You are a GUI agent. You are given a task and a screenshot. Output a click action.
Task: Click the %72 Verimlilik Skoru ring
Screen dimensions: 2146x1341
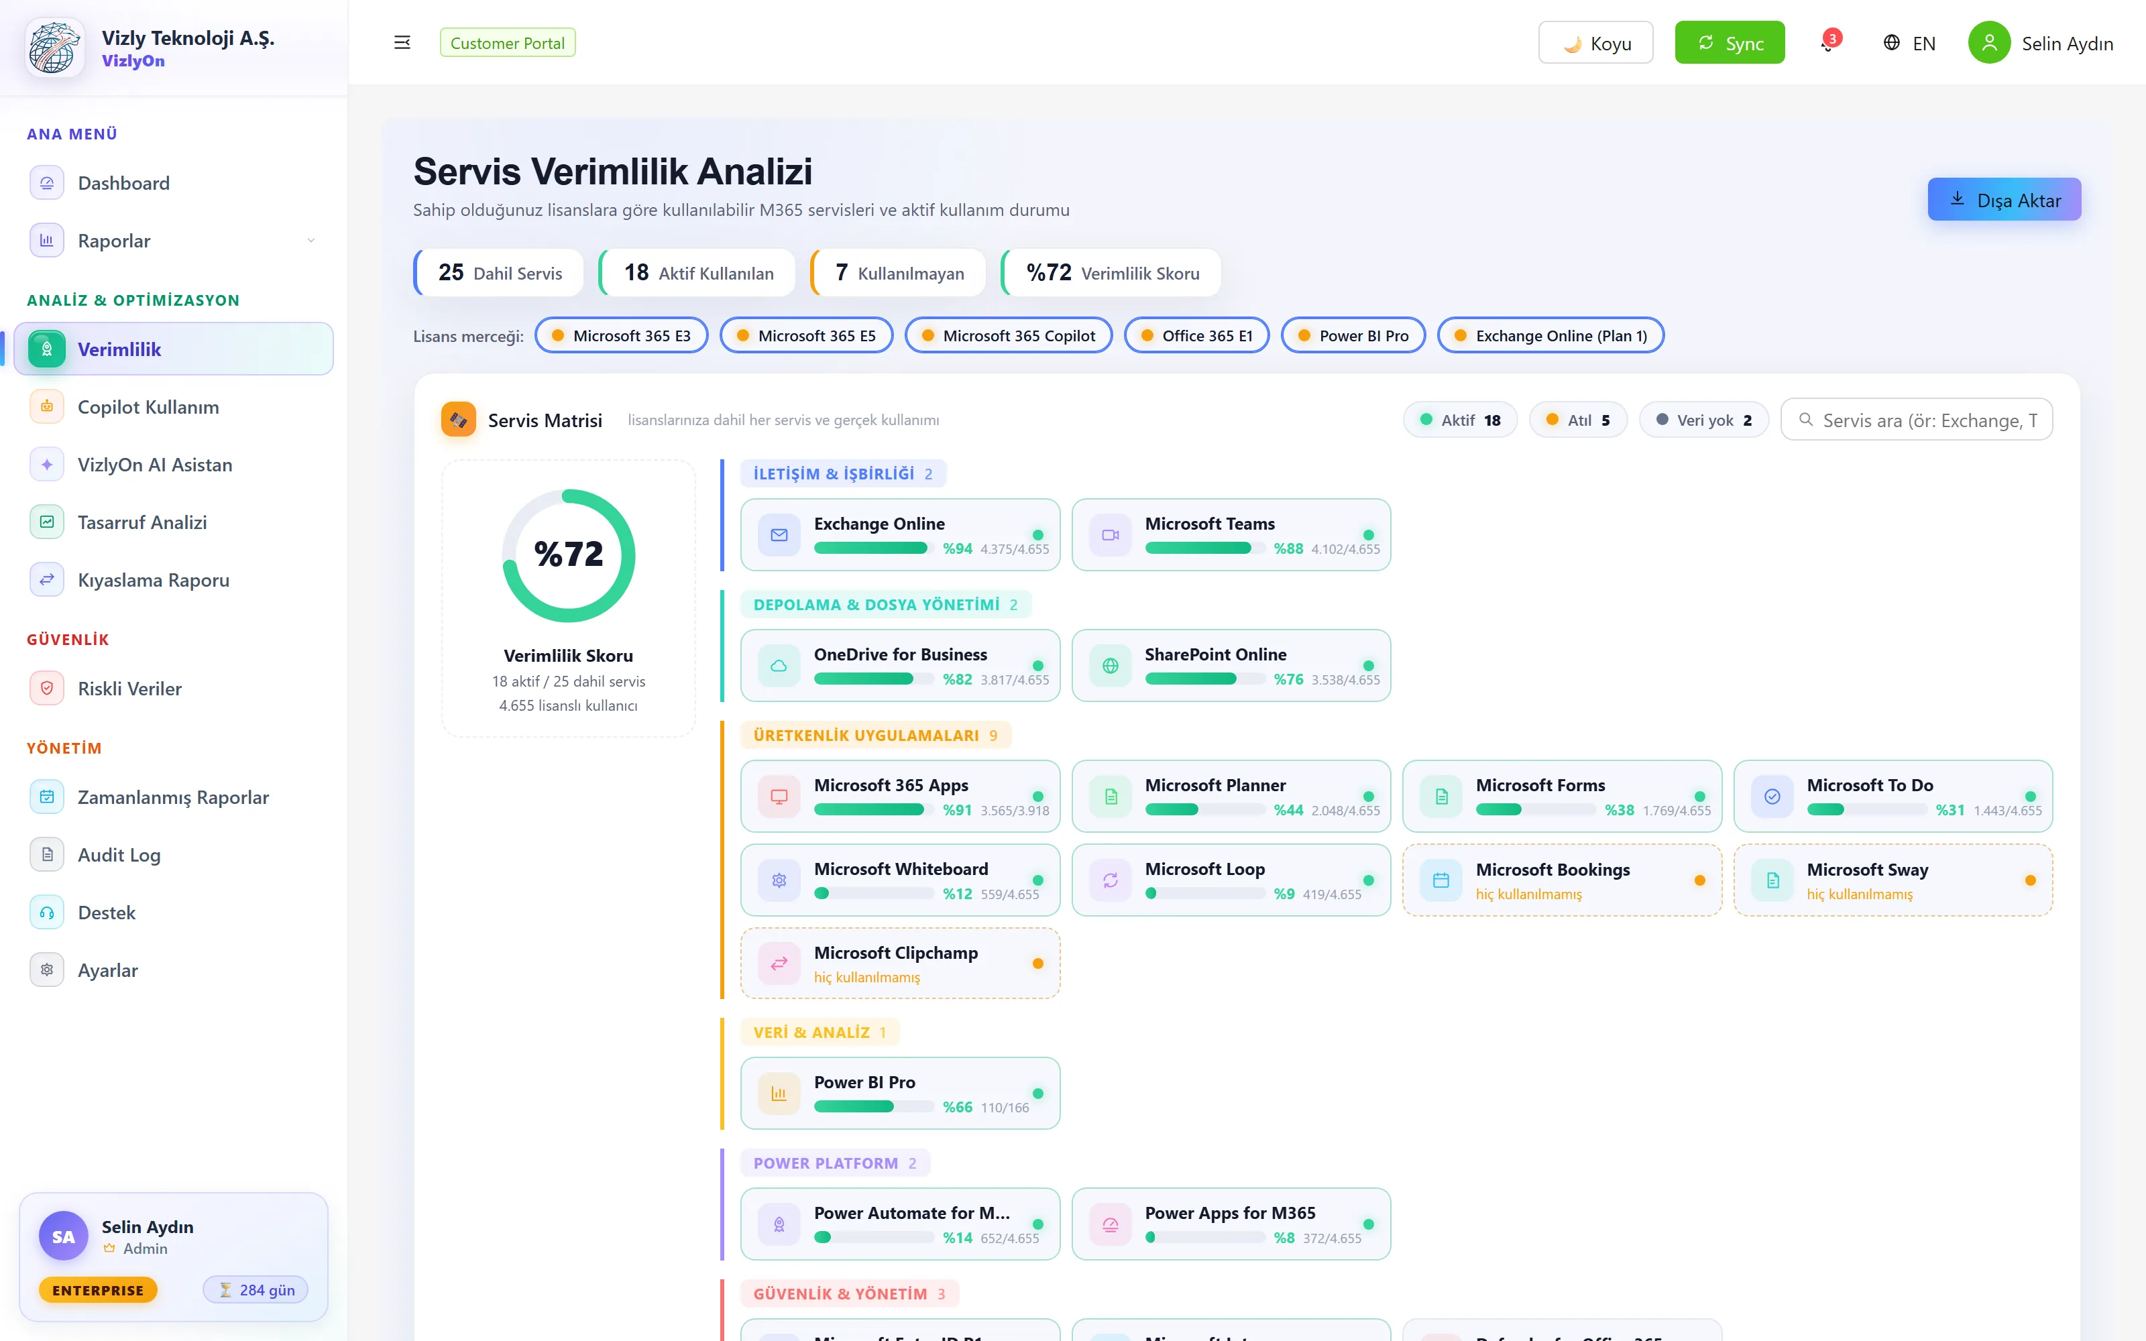(x=569, y=555)
